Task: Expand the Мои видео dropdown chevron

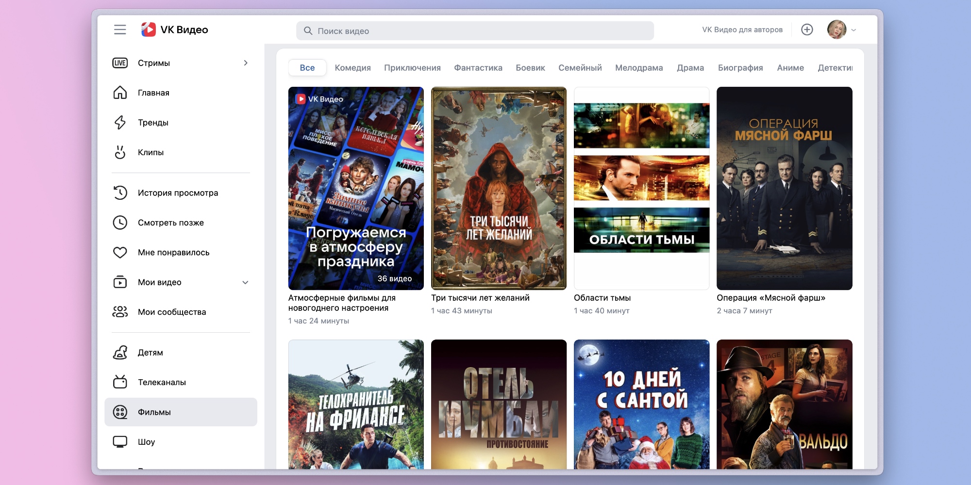Action: click(x=245, y=282)
